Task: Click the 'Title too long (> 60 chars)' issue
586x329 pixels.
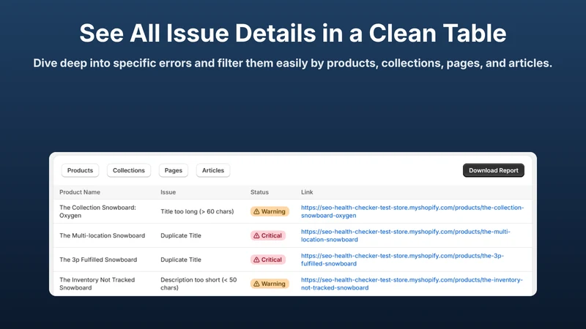Action: tap(197, 211)
